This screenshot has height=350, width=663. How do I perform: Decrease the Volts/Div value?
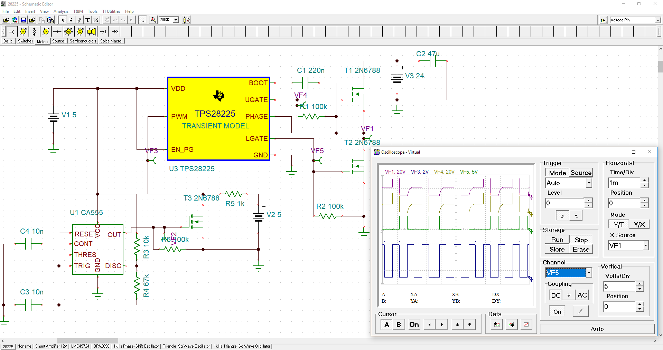[640, 289]
